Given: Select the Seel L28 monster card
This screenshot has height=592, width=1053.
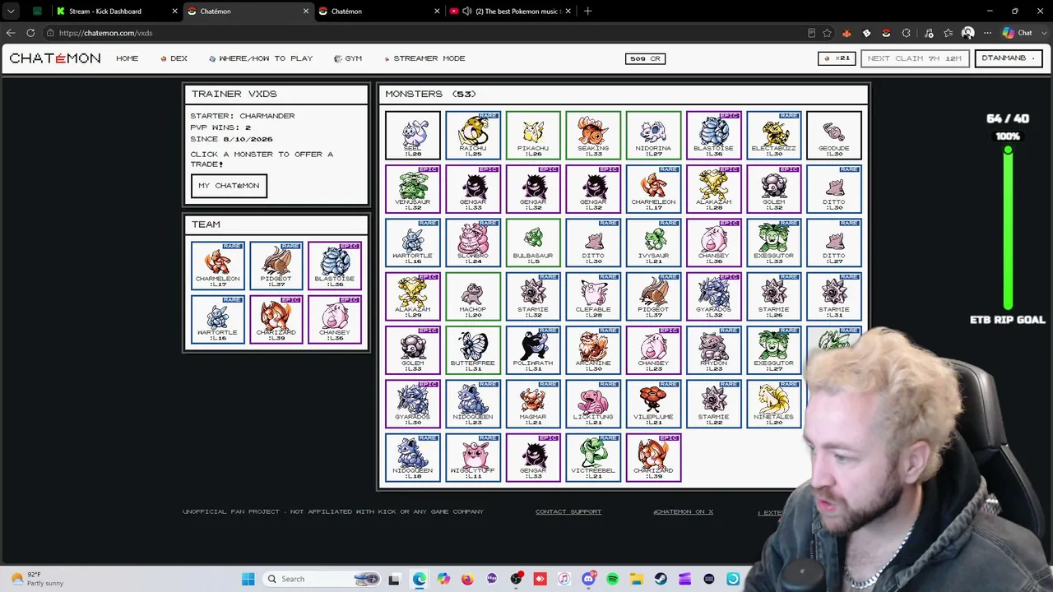Looking at the screenshot, I should tap(412, 135).
